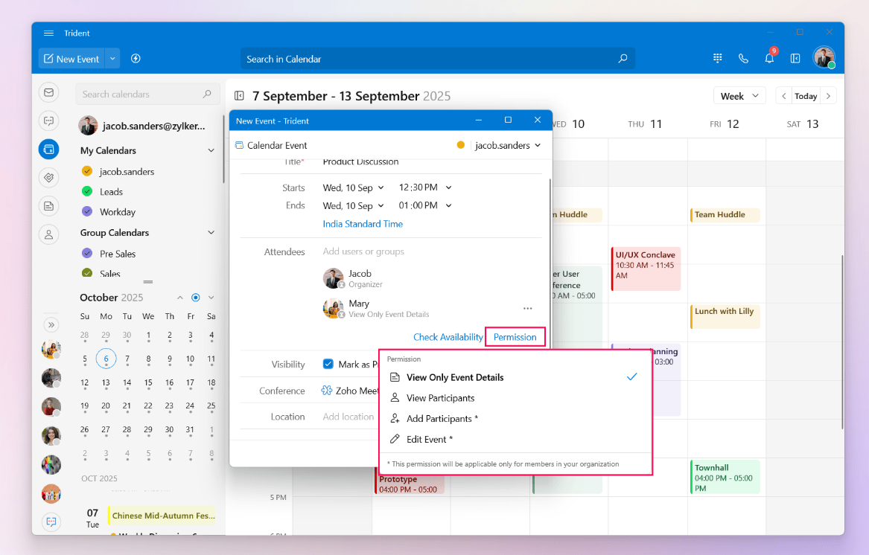Click the Add location field
Image resolution: width=869 pixels, height=555 pixels.
pos(348,417)
